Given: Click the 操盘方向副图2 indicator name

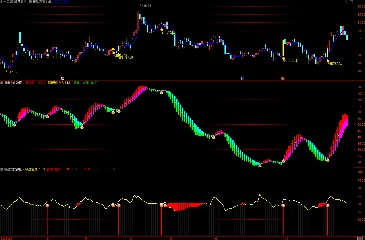Looking at the screenshot, I should click(14, 169).
